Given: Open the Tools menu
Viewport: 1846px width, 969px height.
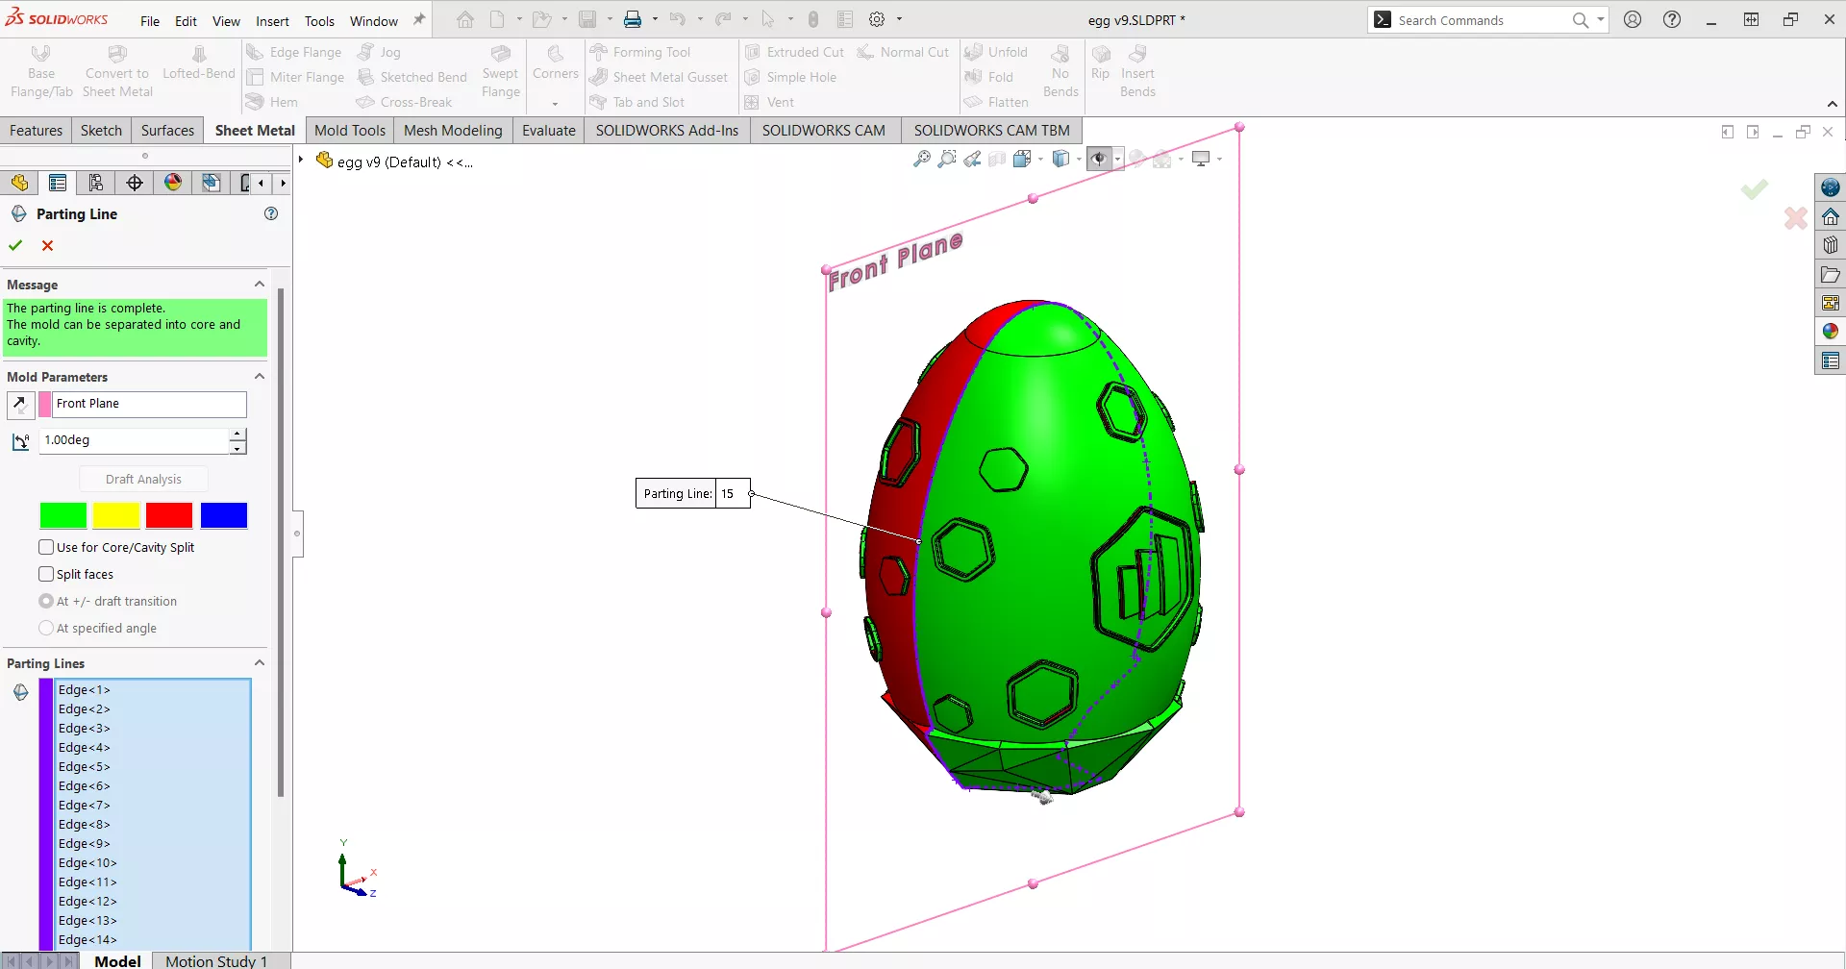Looking at the screenshot, I should pyautogui.click(x=319, y=19).
